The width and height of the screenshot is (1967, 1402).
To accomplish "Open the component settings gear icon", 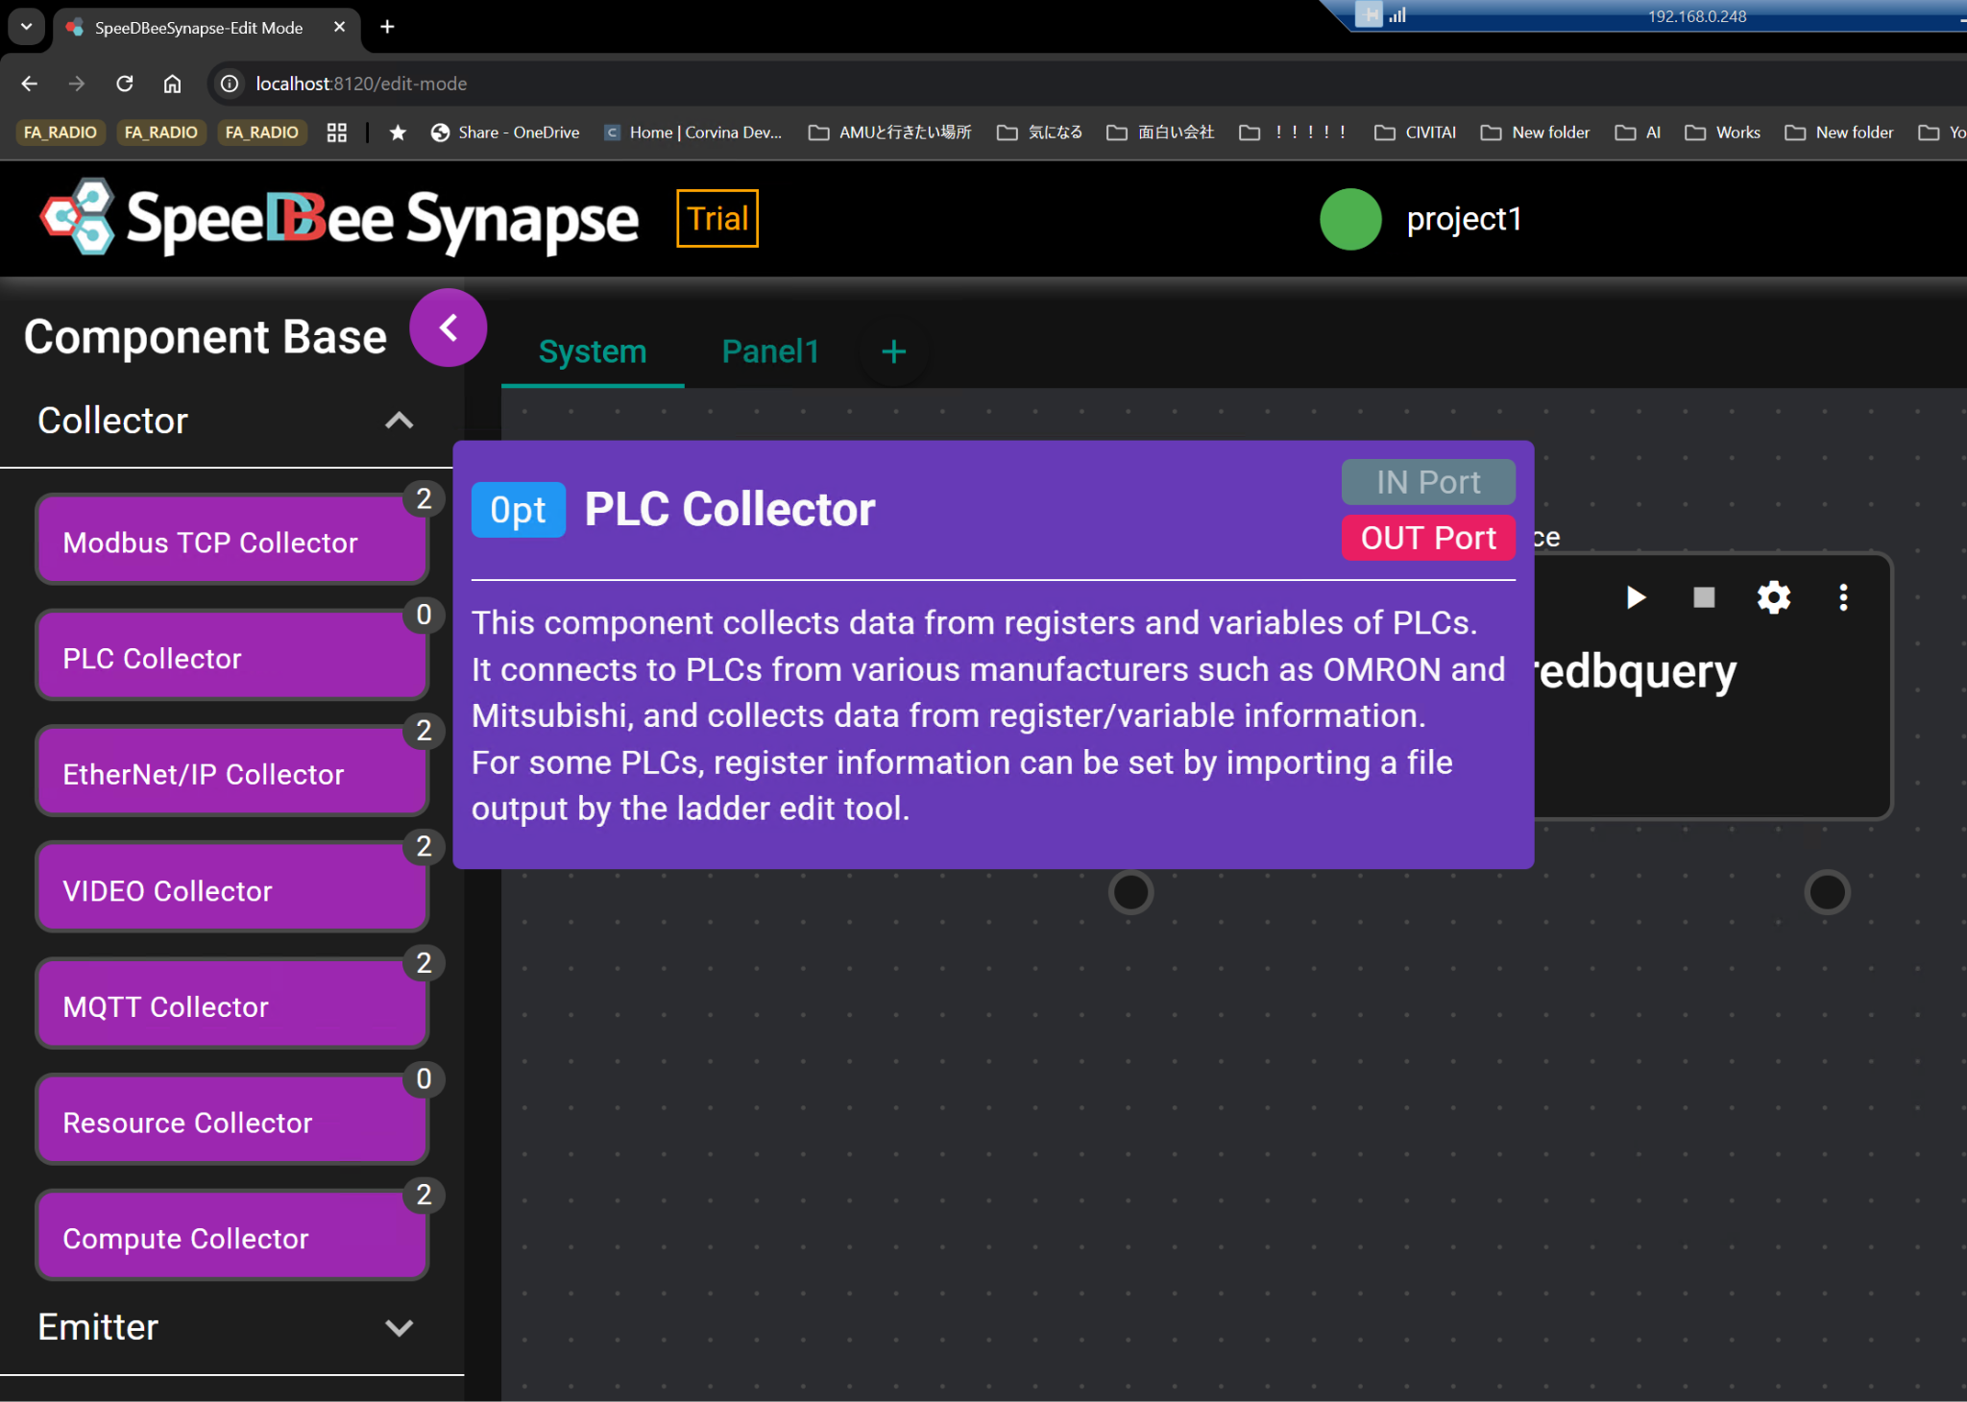I will (1773, 597).
